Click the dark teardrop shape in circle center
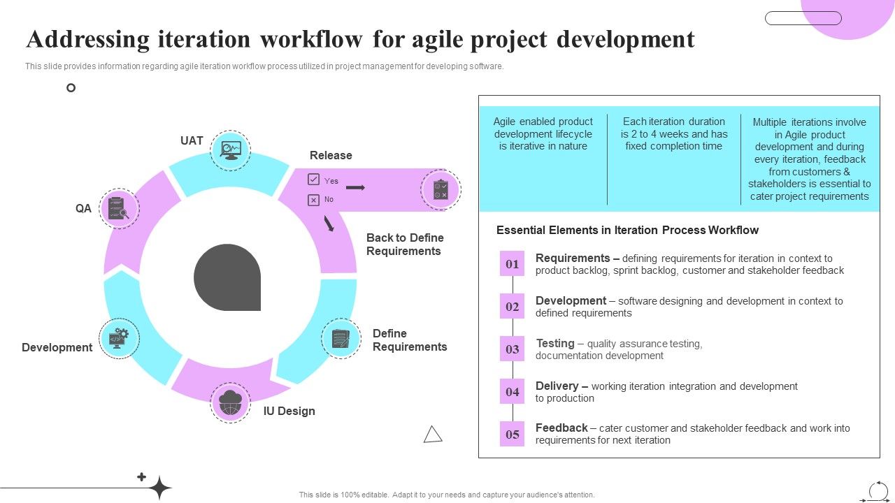The image size is (895, 503). pos(227,277)
